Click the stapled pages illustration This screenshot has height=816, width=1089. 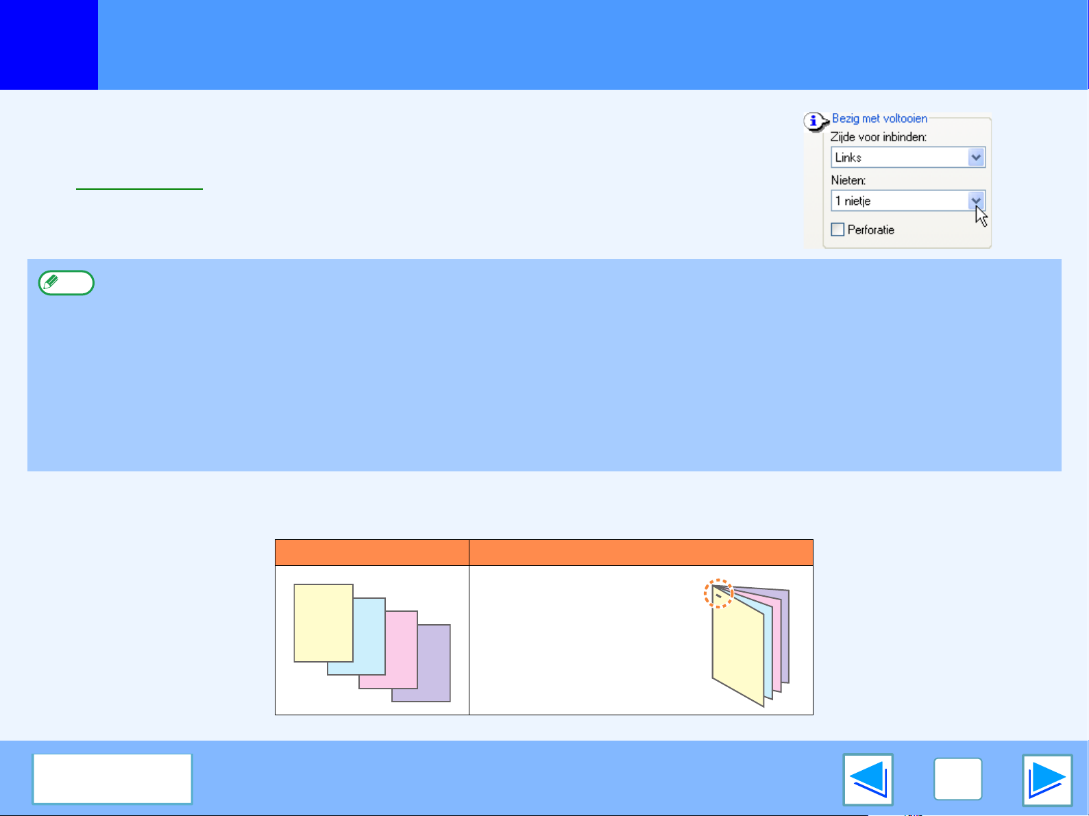750,642
